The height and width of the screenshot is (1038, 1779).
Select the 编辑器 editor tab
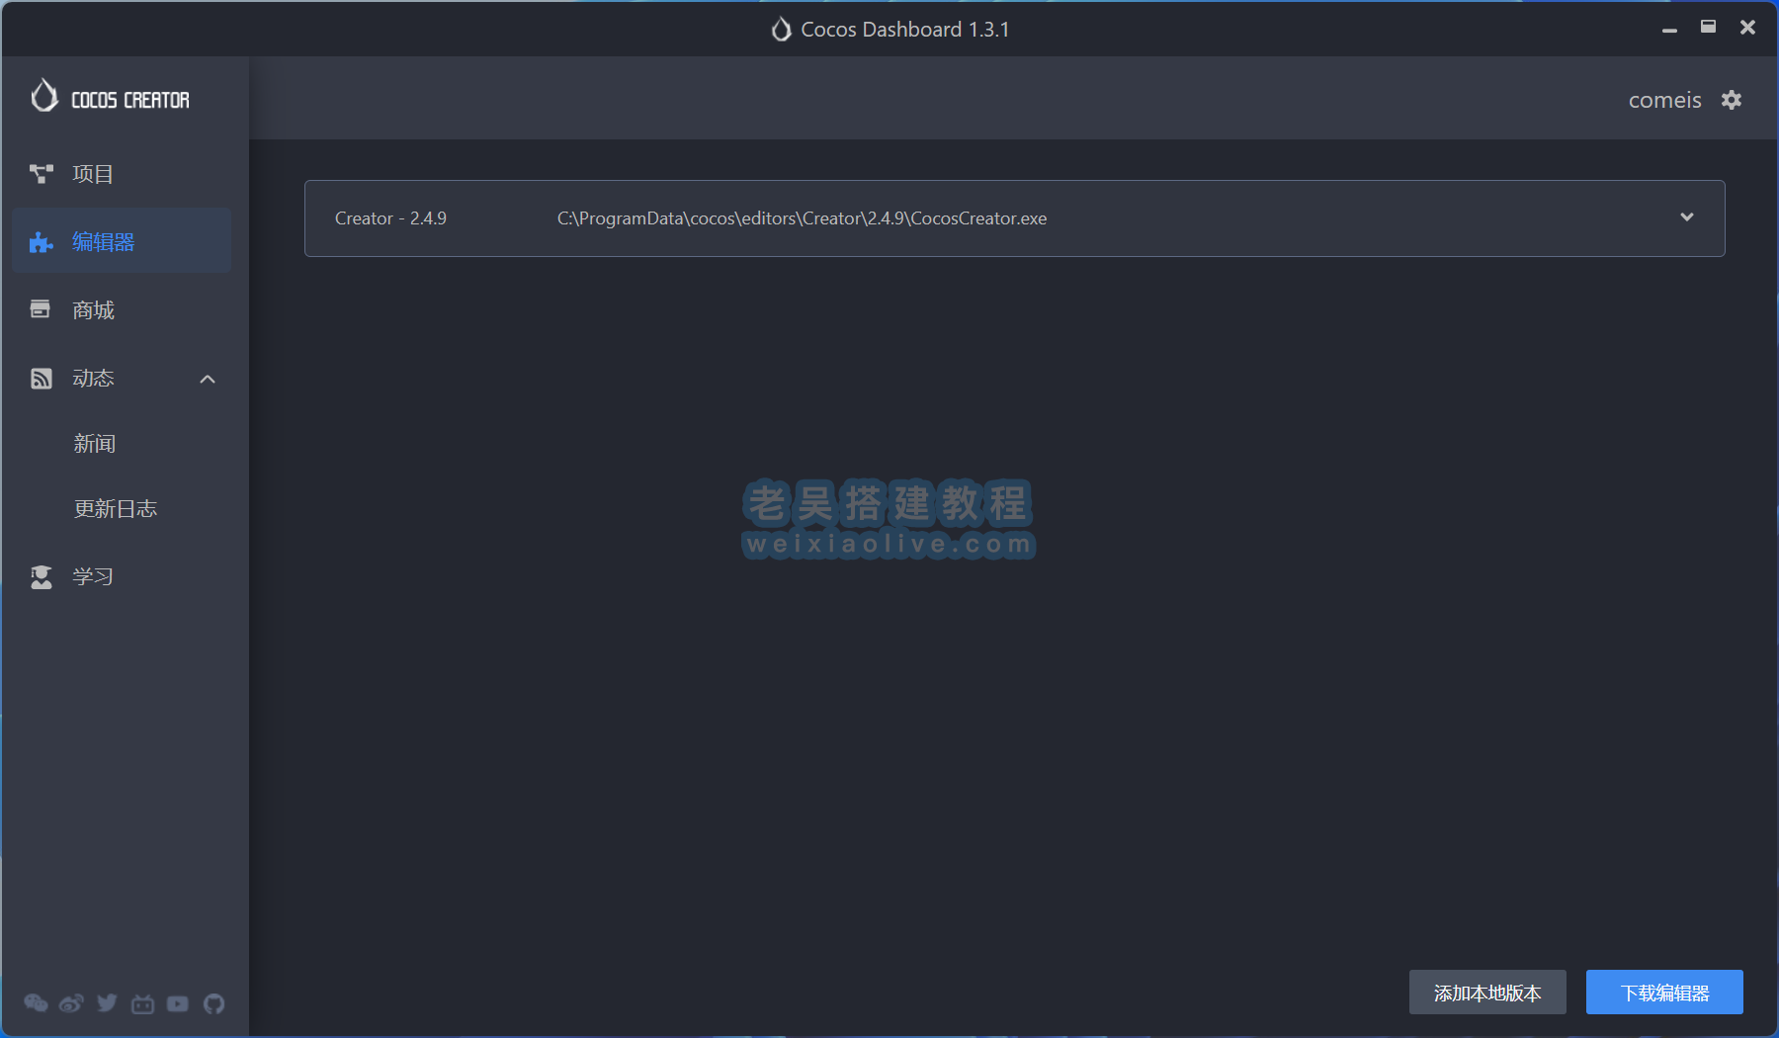point(103,241)
